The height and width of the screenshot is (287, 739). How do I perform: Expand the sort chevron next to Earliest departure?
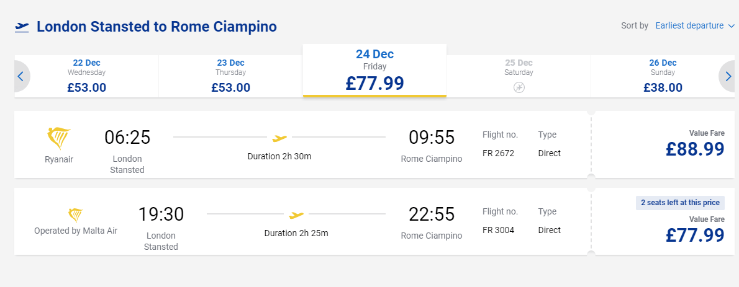coord(731,26)
